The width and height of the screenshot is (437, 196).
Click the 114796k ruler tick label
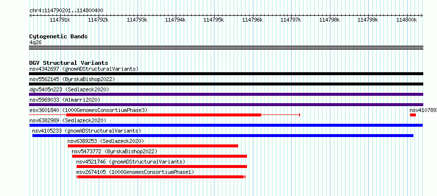coord(252,20)
